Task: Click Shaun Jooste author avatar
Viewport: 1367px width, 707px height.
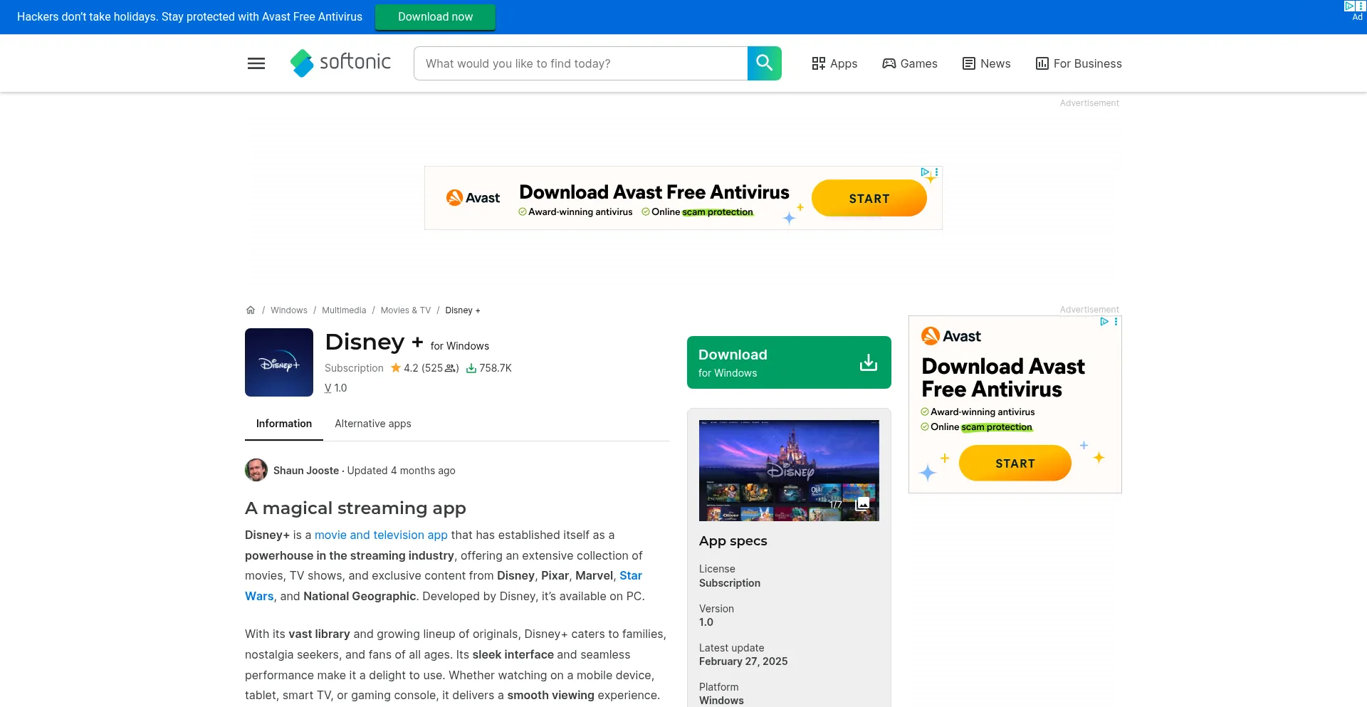Action: click(256, 470)
